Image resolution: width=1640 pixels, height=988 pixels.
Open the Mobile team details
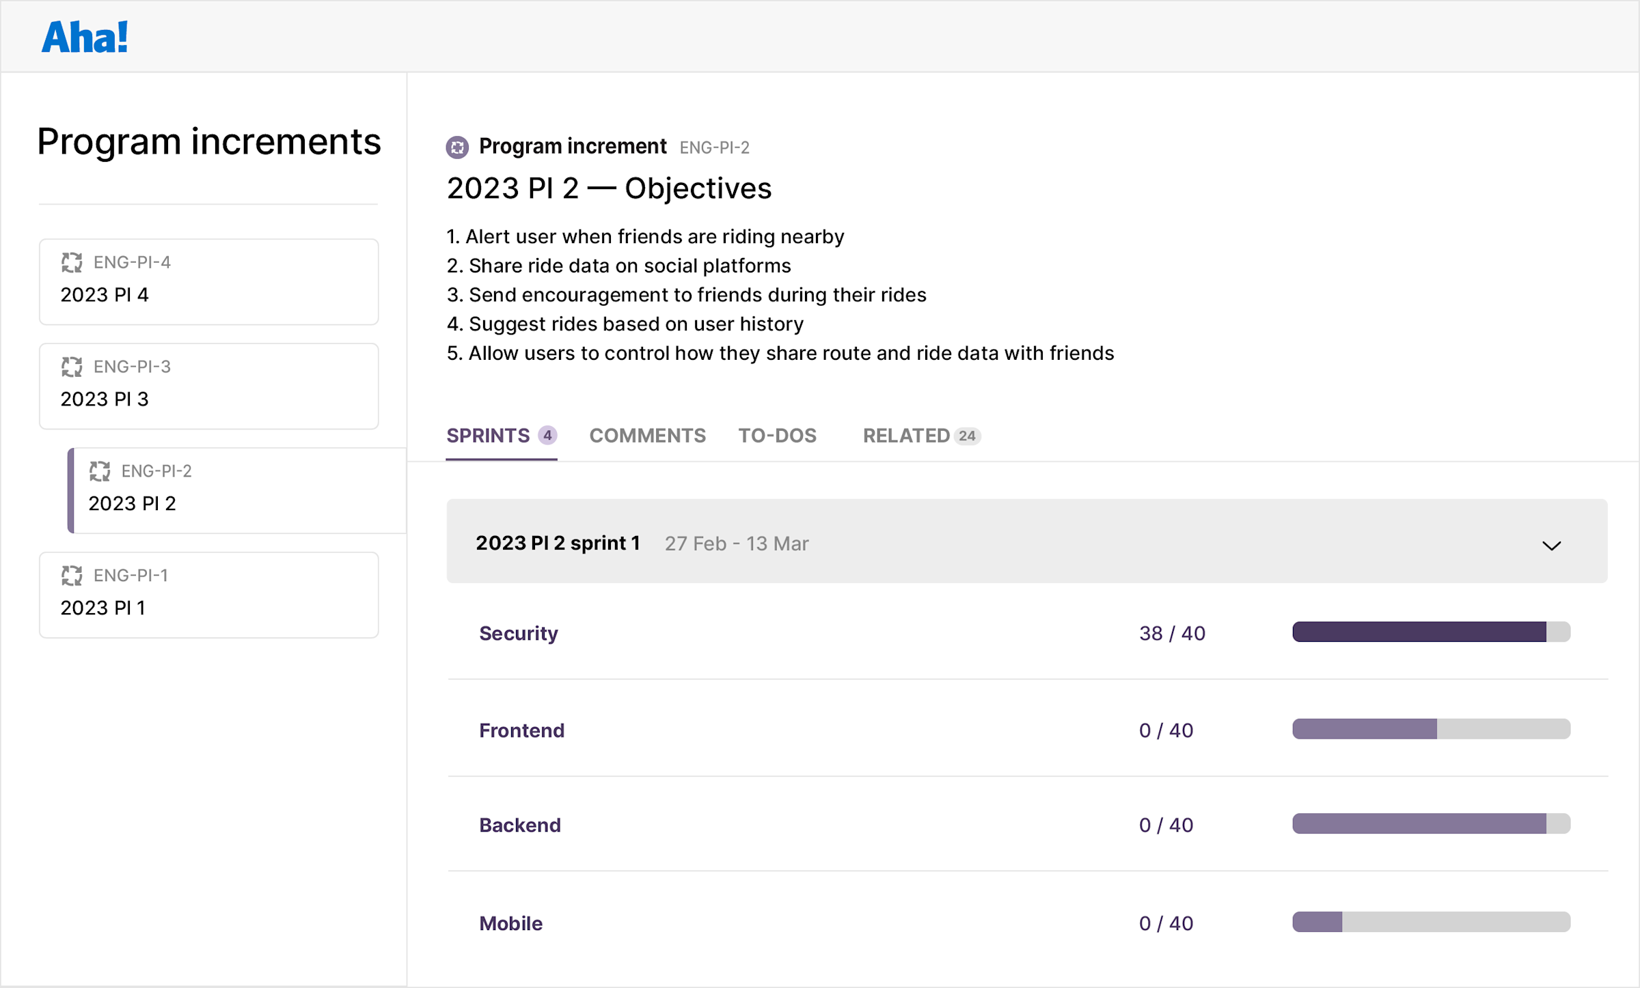[x=510, y=922]
